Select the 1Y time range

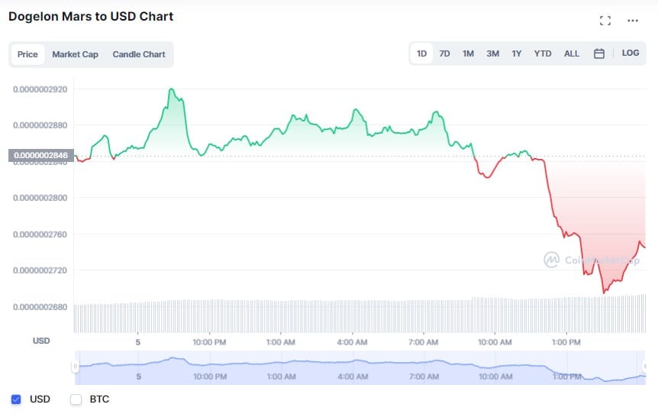coord(516,53)
